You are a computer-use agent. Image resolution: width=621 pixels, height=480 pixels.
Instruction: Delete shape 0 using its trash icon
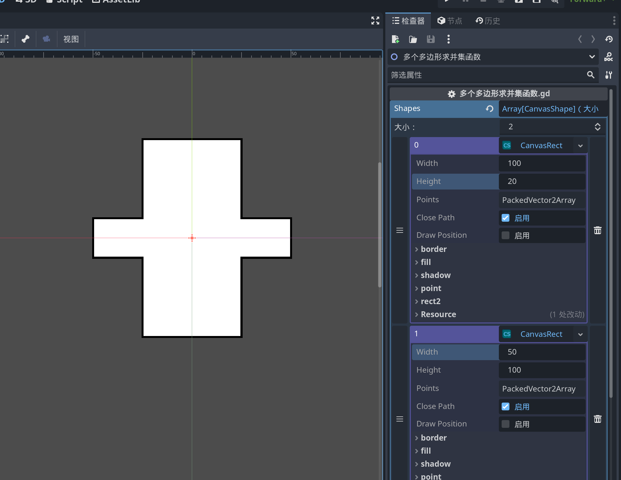tap(597, 231)
